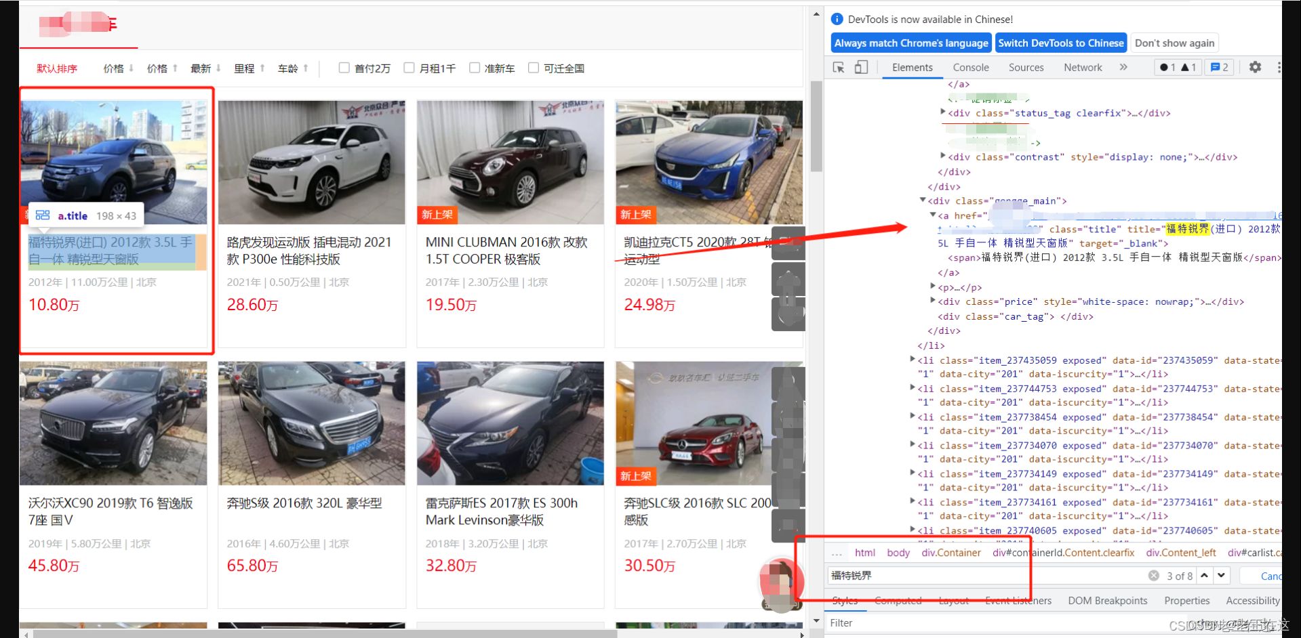The image size is (1301, 638).
Task: Switch to the Elements tab
Action: point(912,67)
